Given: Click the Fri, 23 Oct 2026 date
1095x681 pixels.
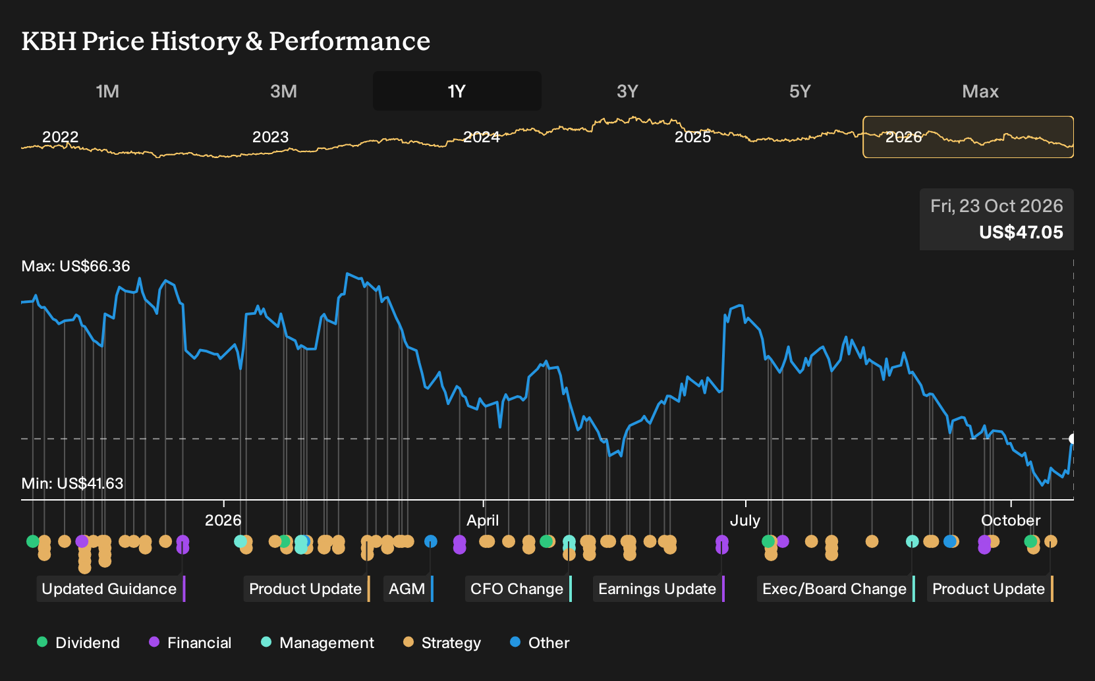Looking at the screenshot, I should pyautogui.click(x=997, y=206).
